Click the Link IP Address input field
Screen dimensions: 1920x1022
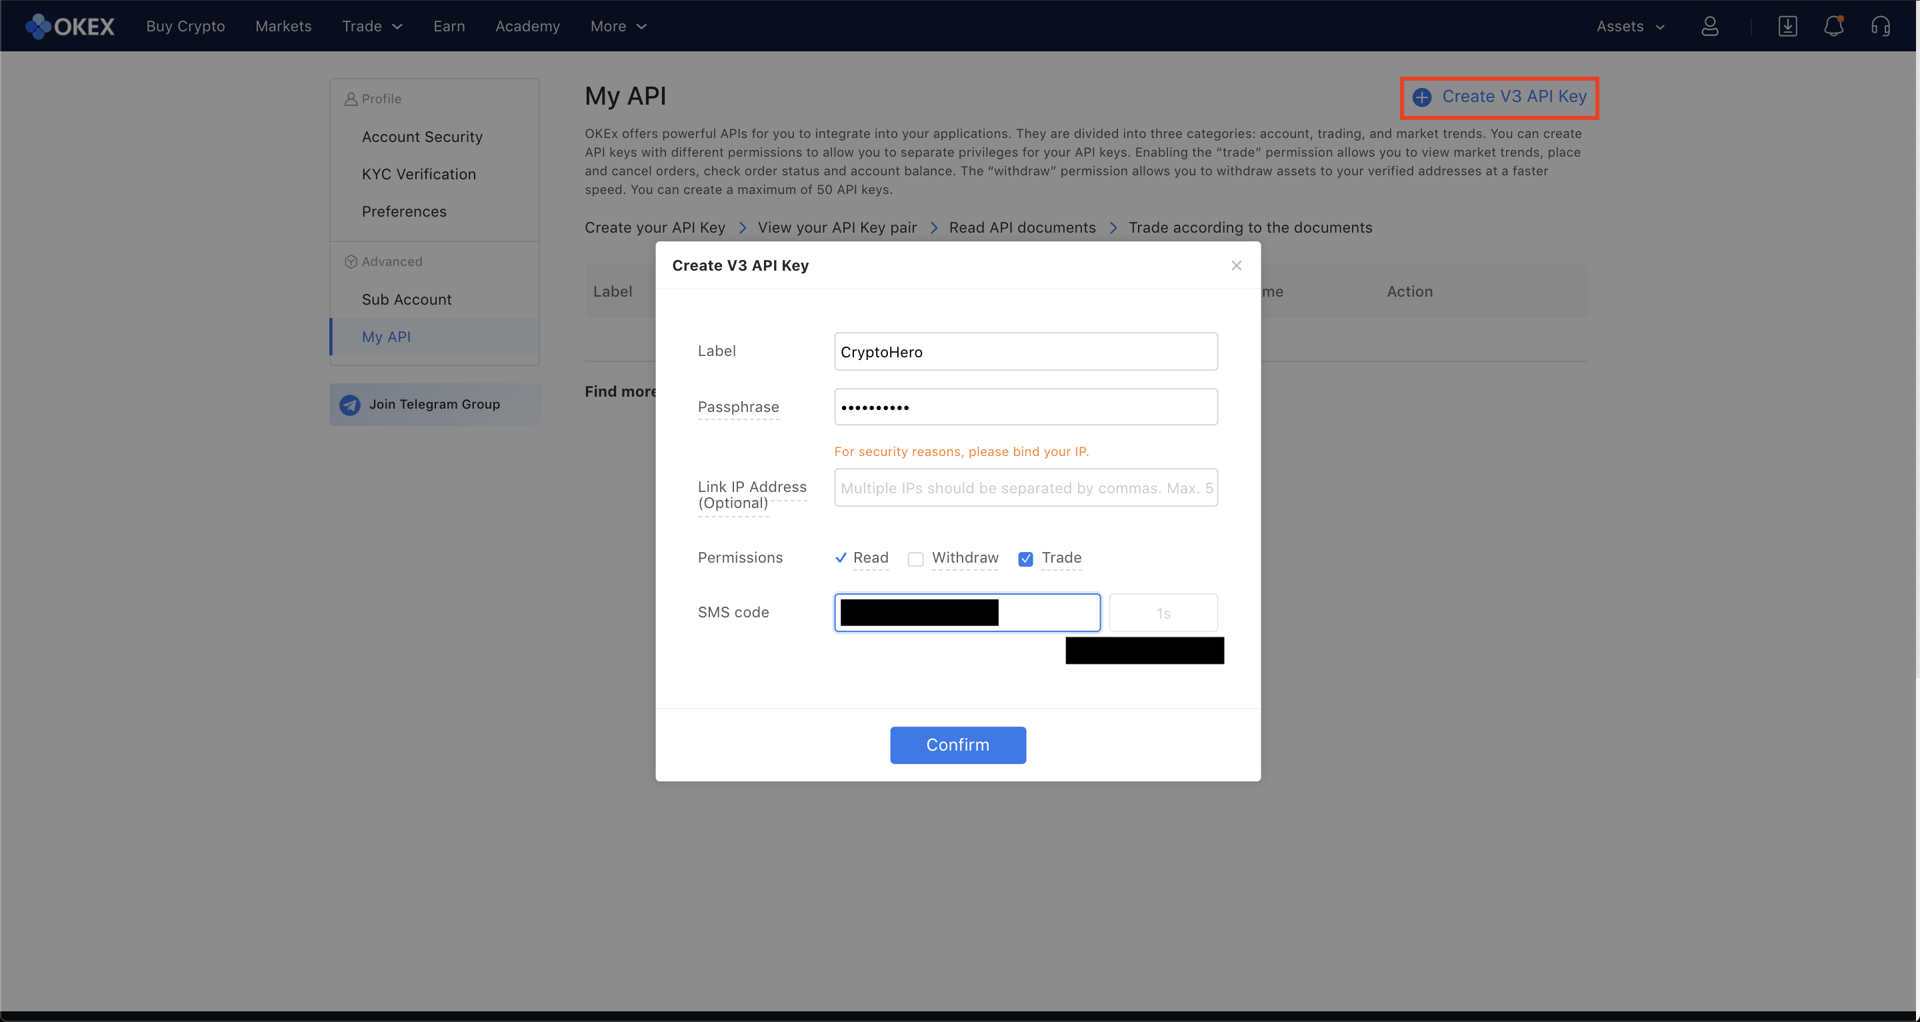(1025, 487)
